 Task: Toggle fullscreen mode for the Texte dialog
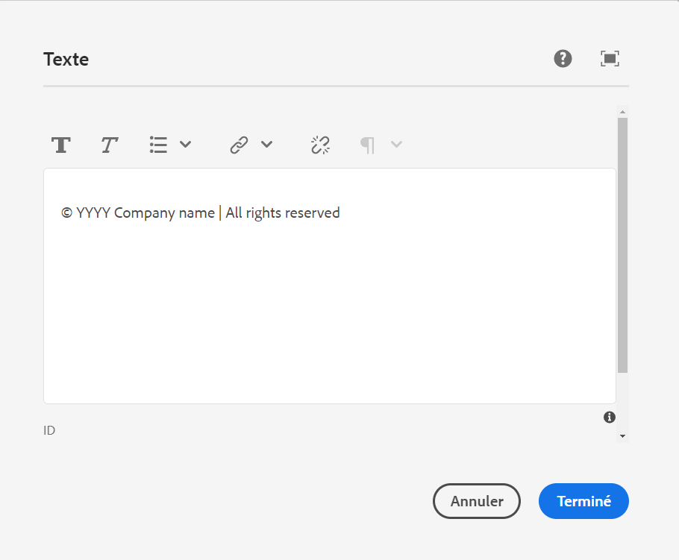610,59
